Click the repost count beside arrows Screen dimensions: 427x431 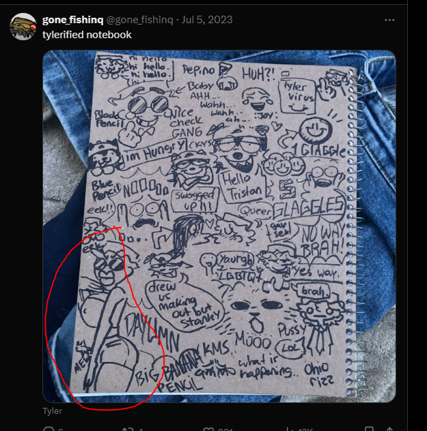click(141, 430)
